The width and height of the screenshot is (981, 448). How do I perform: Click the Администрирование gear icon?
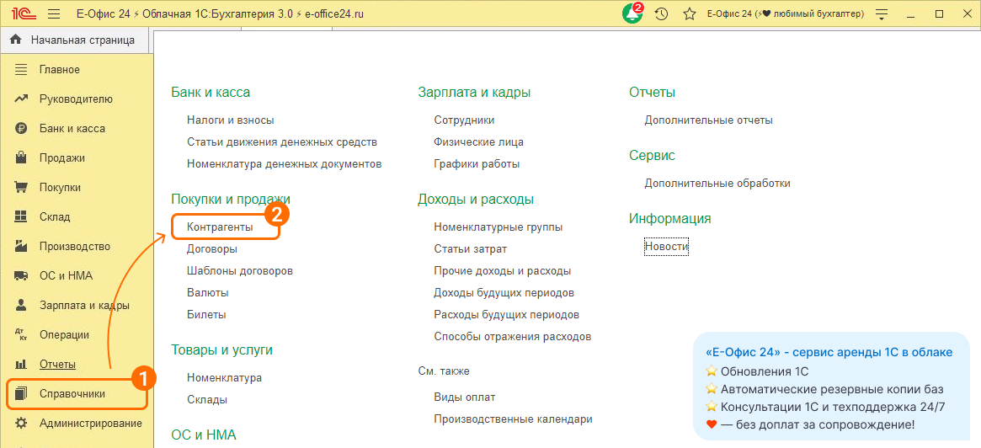[x=21, y=423]
